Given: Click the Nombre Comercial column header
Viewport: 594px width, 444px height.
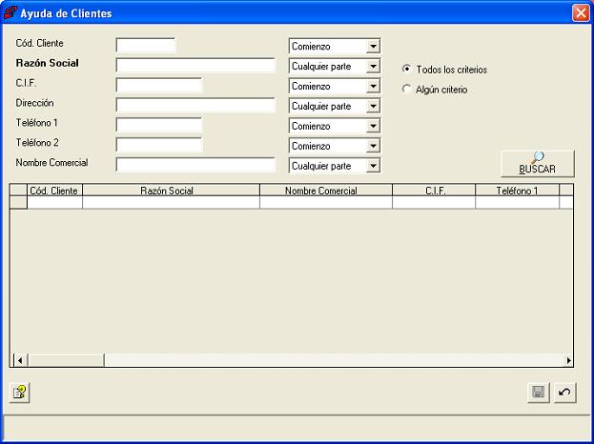Looking at the screenshot, I should tap(326, 191).
